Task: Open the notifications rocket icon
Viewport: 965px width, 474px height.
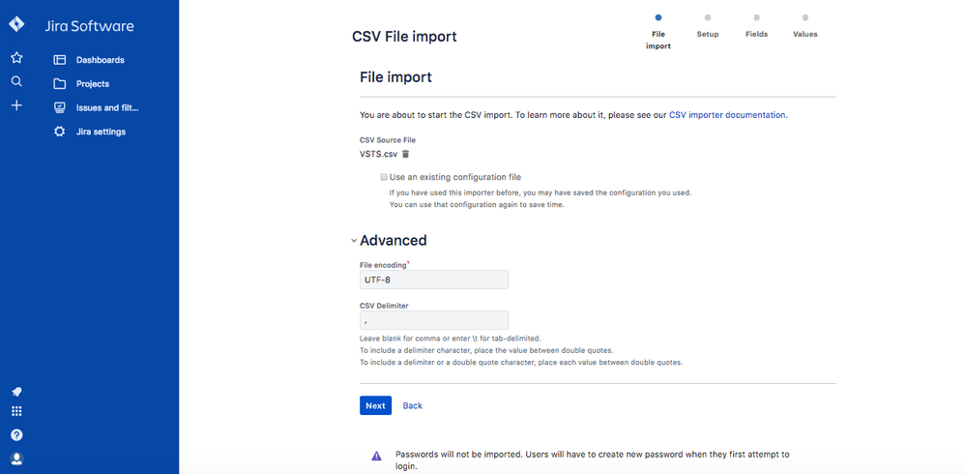Action: 16,392
